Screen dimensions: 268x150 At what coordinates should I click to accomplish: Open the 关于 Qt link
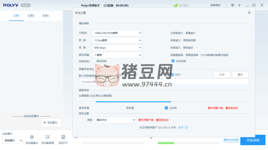[183, 128]
